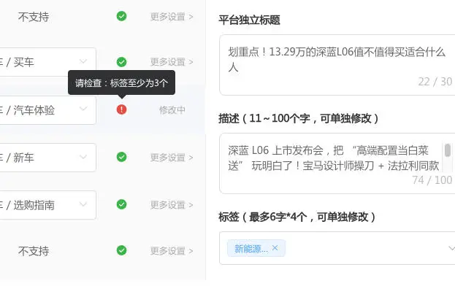The width and height of the screenshot is (455, 305).
Task: Click 修改中 in the 汽车体验 row
Action: [172, 109]
